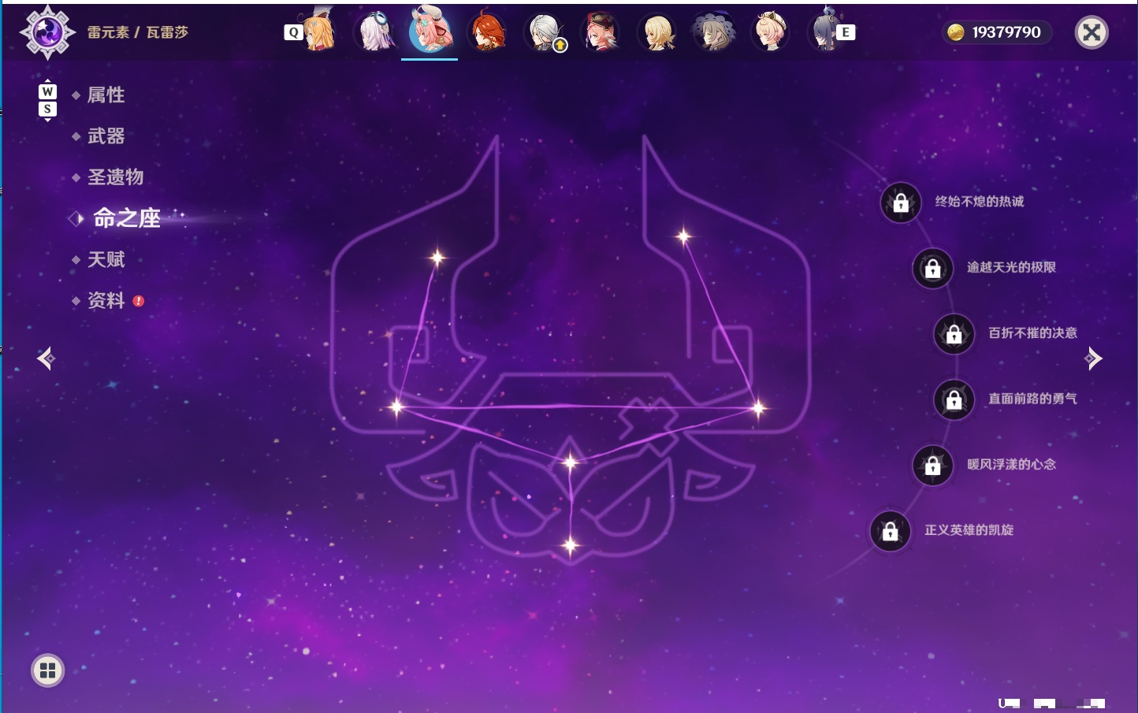Image resolution: width=1138 pixels, height=713 pixels.
Task: Select the blonde character portrait next to Q
Action: 318,32
